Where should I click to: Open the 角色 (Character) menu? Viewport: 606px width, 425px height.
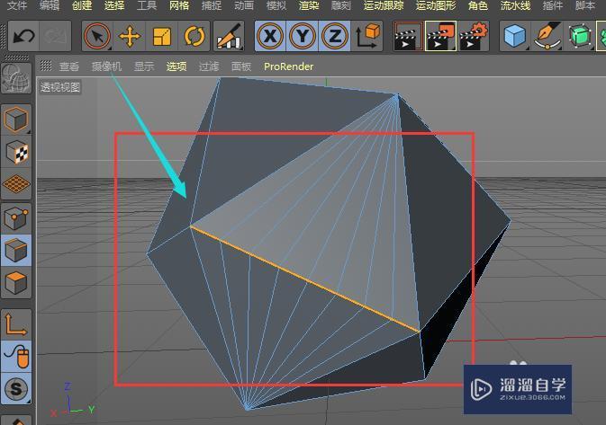pyautogui.click(x=478, y=5)
